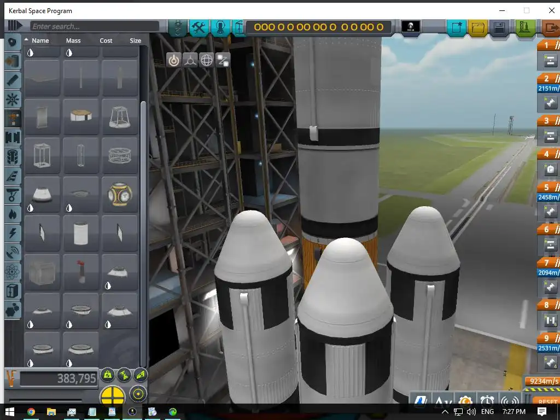Change the mission flag icon

pos(411,26)
